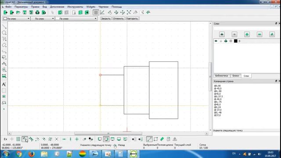Toggle Snap on Grid icon
The width and height of the screenshot is (281, 158).
pos(18,139)
